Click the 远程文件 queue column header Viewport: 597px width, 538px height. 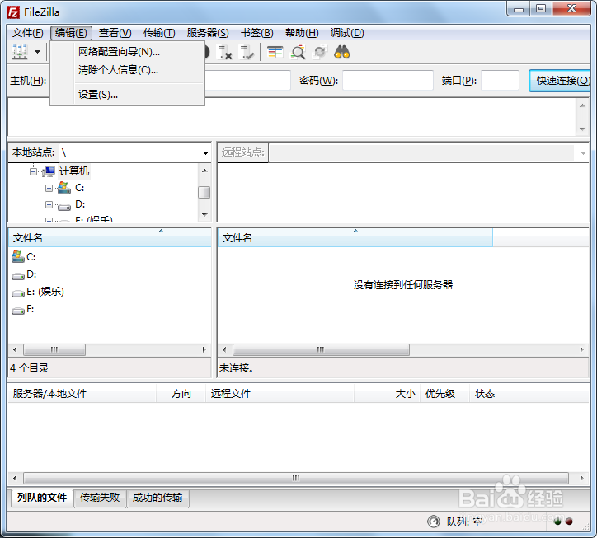[x=280, y=394]
